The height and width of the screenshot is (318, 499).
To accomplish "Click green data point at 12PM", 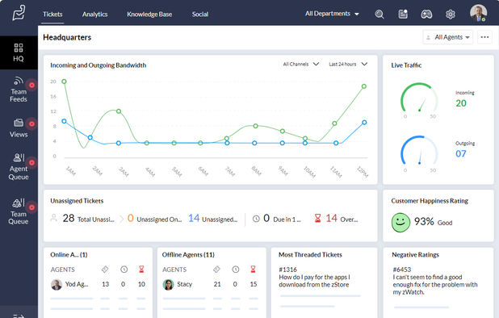I will 363,86.
